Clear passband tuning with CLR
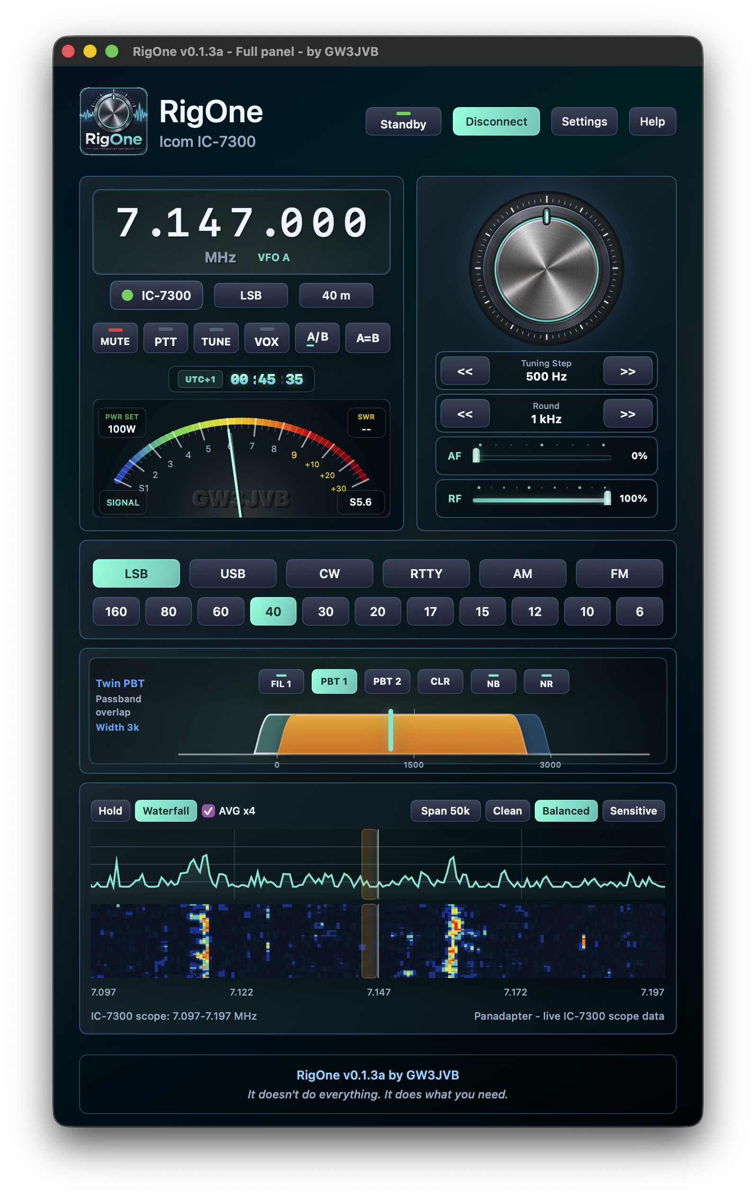756x1197 pixels. click(441, 681)
